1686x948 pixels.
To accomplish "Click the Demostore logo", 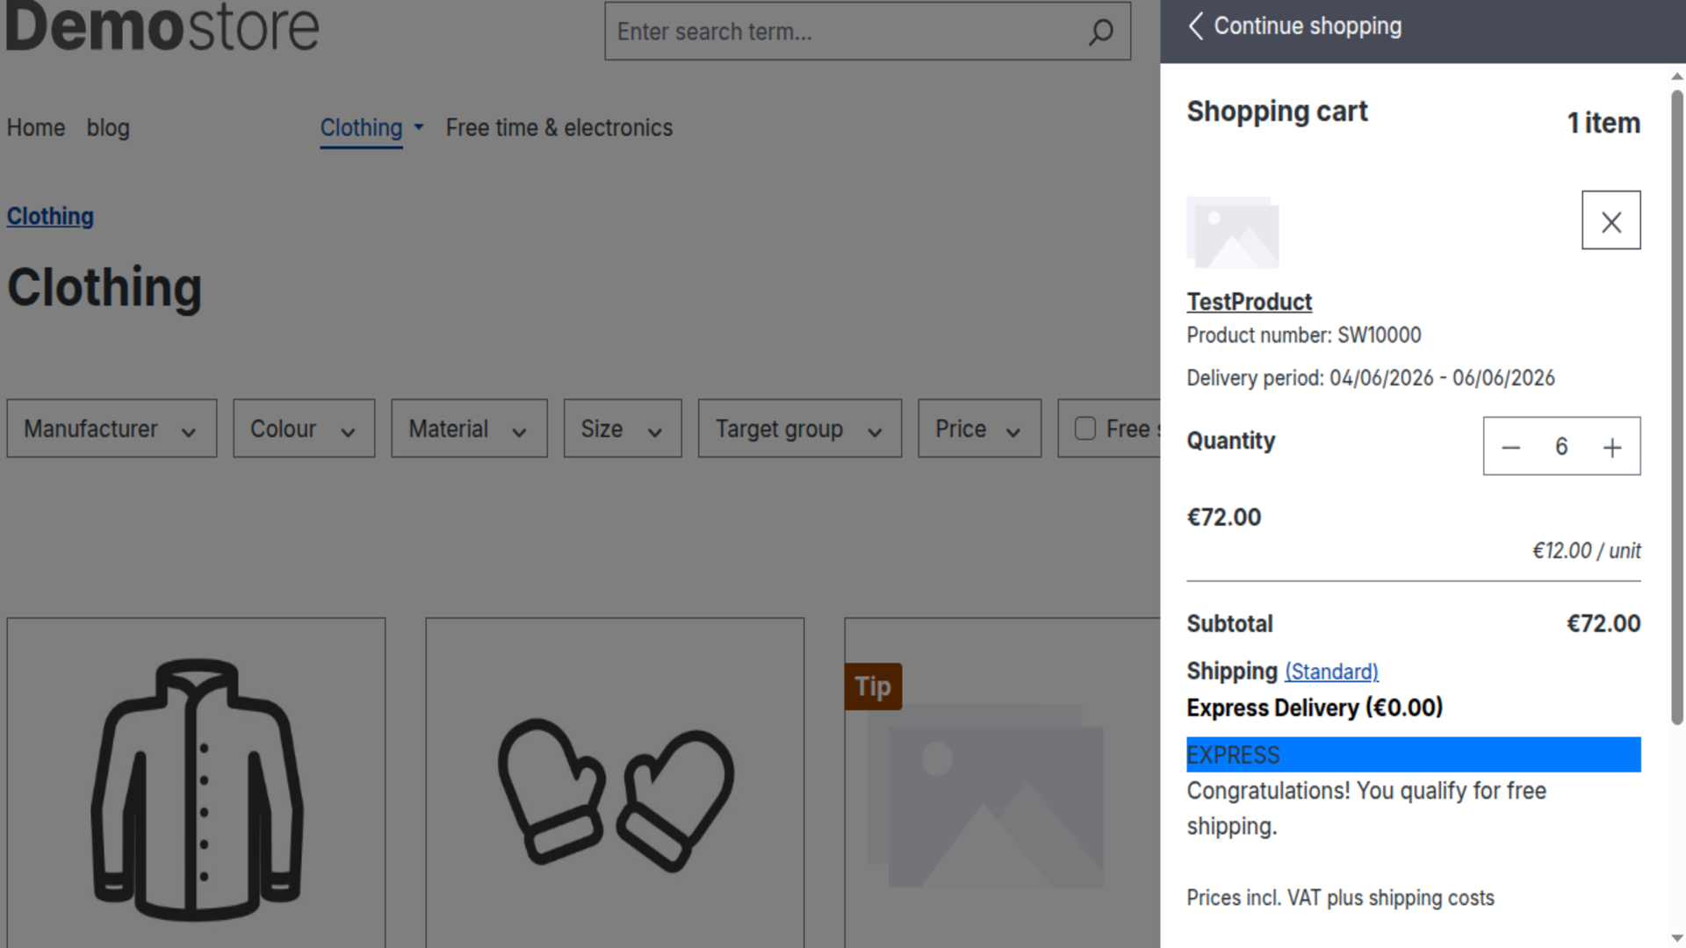I will point(162,26).
